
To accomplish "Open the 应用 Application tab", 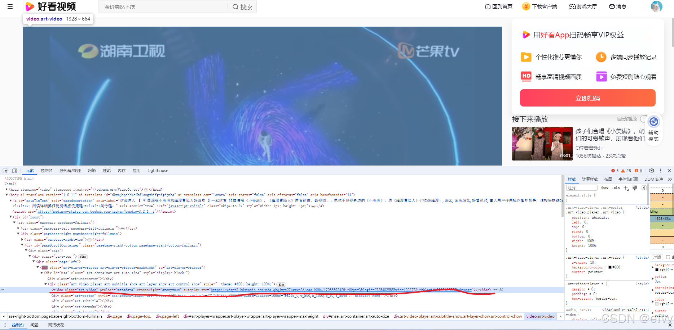I will (x=136, y=171).
